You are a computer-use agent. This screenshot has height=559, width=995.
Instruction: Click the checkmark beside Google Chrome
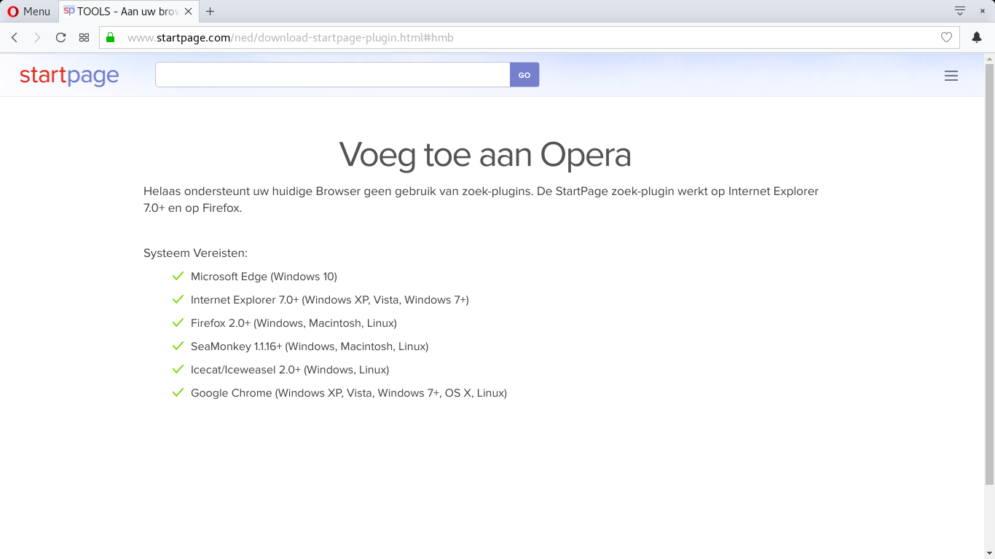178,392
